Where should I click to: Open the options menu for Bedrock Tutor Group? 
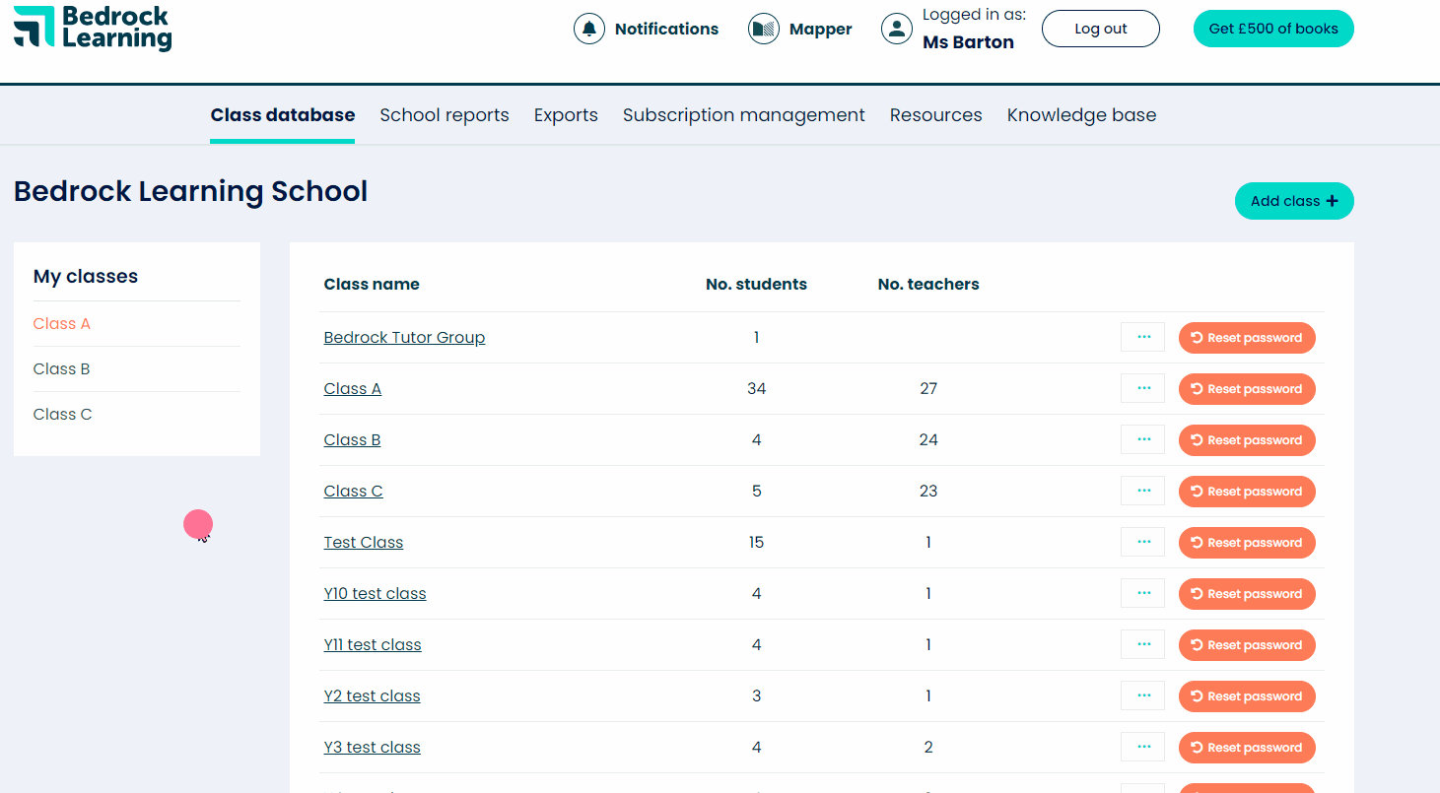pos(1142,337)
